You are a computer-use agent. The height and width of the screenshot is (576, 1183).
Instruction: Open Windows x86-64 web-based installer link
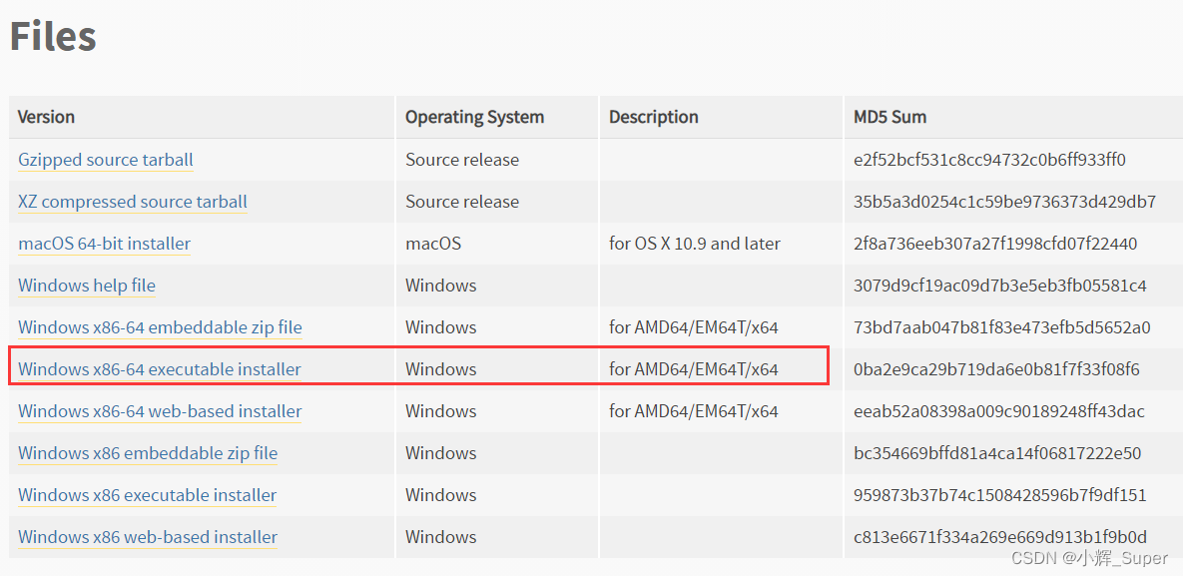[160, 411]
